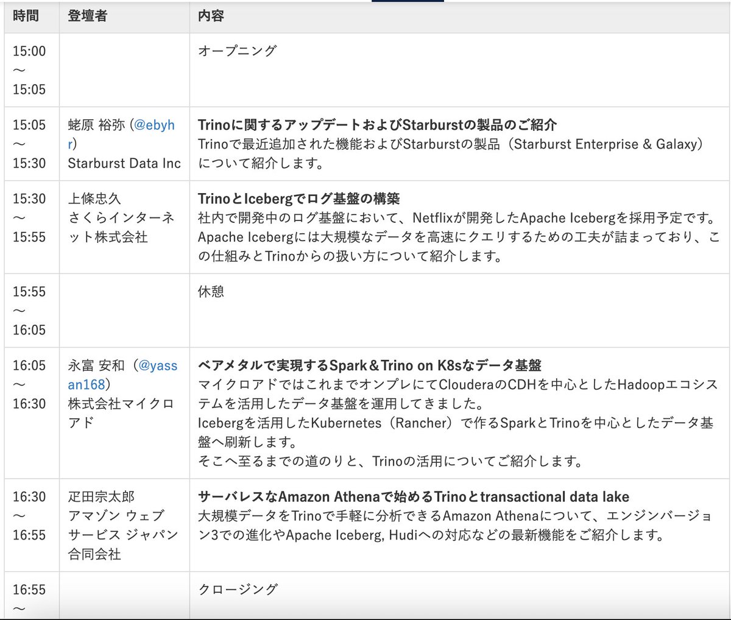Select the 15:30～15:55 time cell

[x=32, y=227]
